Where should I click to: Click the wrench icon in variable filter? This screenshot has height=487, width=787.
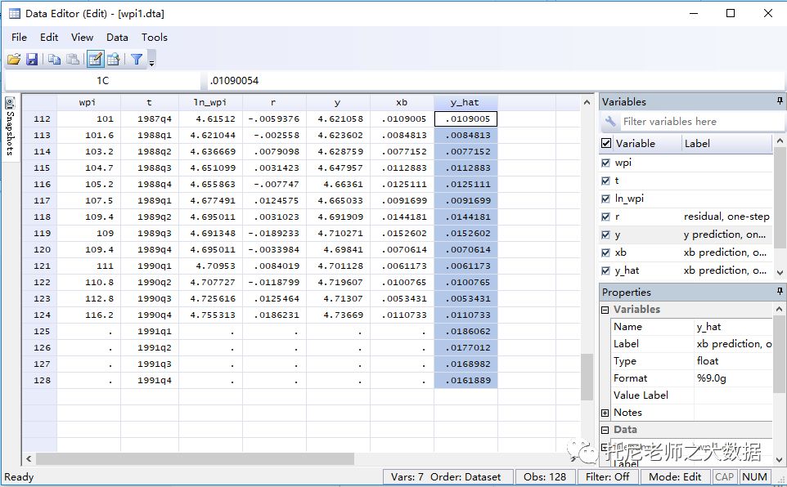pos(610,122)
